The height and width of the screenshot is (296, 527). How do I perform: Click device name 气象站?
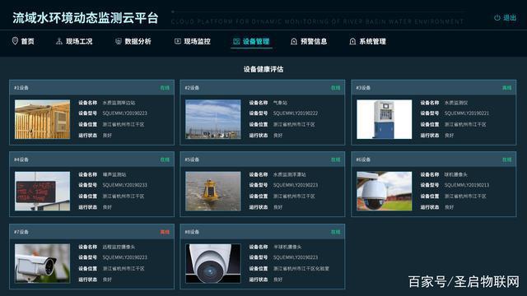click(x=280, y=103)
